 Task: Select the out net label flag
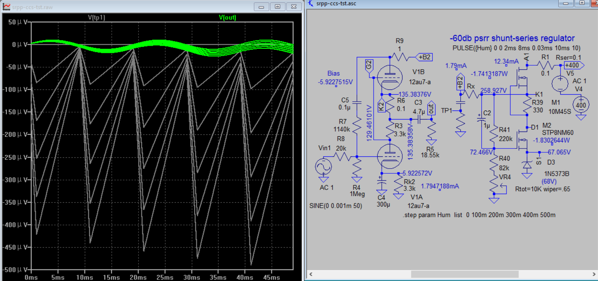pos(431,109)
